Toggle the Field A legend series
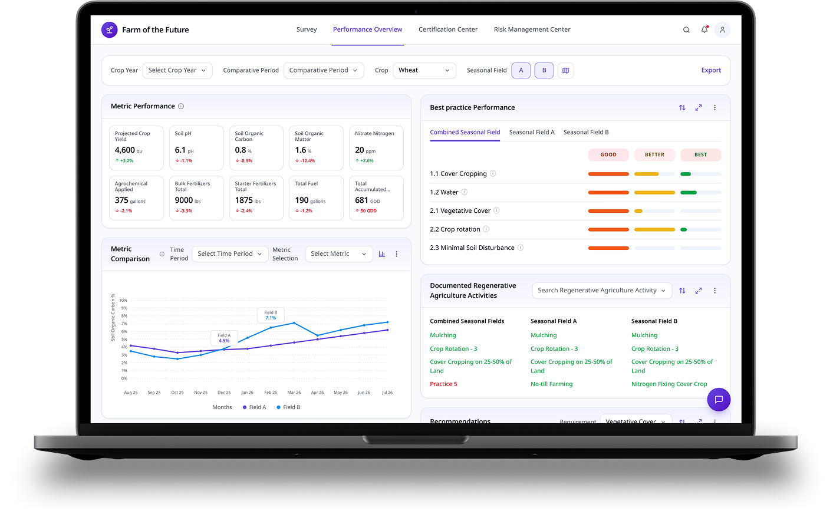This screenshot has width=833, height=514. pyautogui.click(x=255, y=407)
